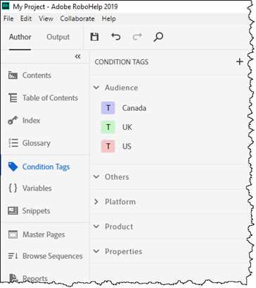Click the US tag red swatch
This screenshot has height=288, width=256.
tap(108, 146)
